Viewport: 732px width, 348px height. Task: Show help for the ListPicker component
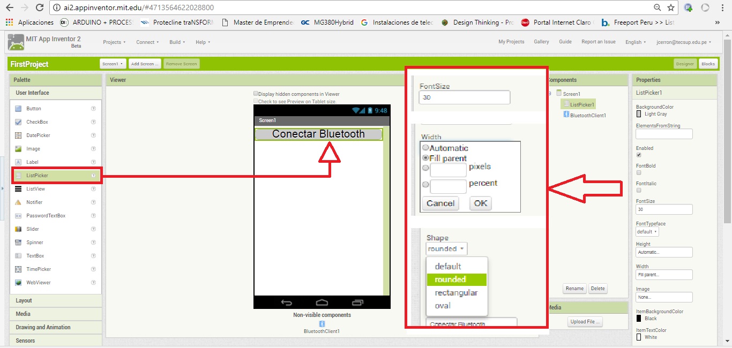click(93, 176)
